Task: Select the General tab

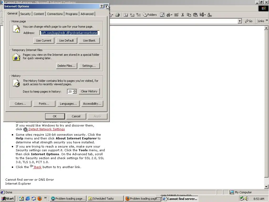Action: click(x=12, y=14)
